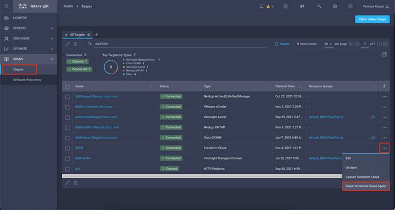Open actions ellipsis for VMware vCenter row
The image size is (395, 210).
(384, 107)
